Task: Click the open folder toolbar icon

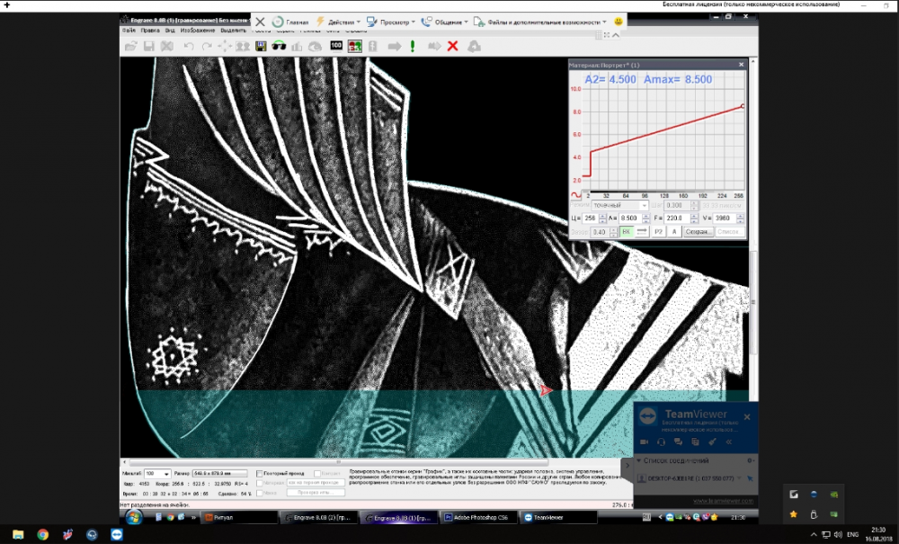Action: pos(130,46)
